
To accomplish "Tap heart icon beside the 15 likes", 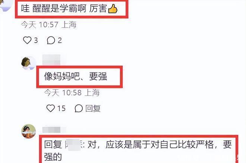I will tap(51, 108).
